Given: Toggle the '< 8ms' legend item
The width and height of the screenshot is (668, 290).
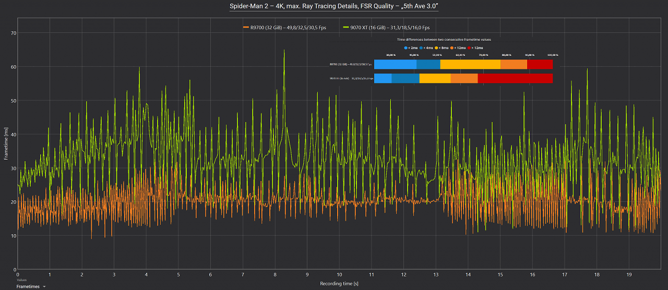Looking at the screenshot, I should [442, 47].
